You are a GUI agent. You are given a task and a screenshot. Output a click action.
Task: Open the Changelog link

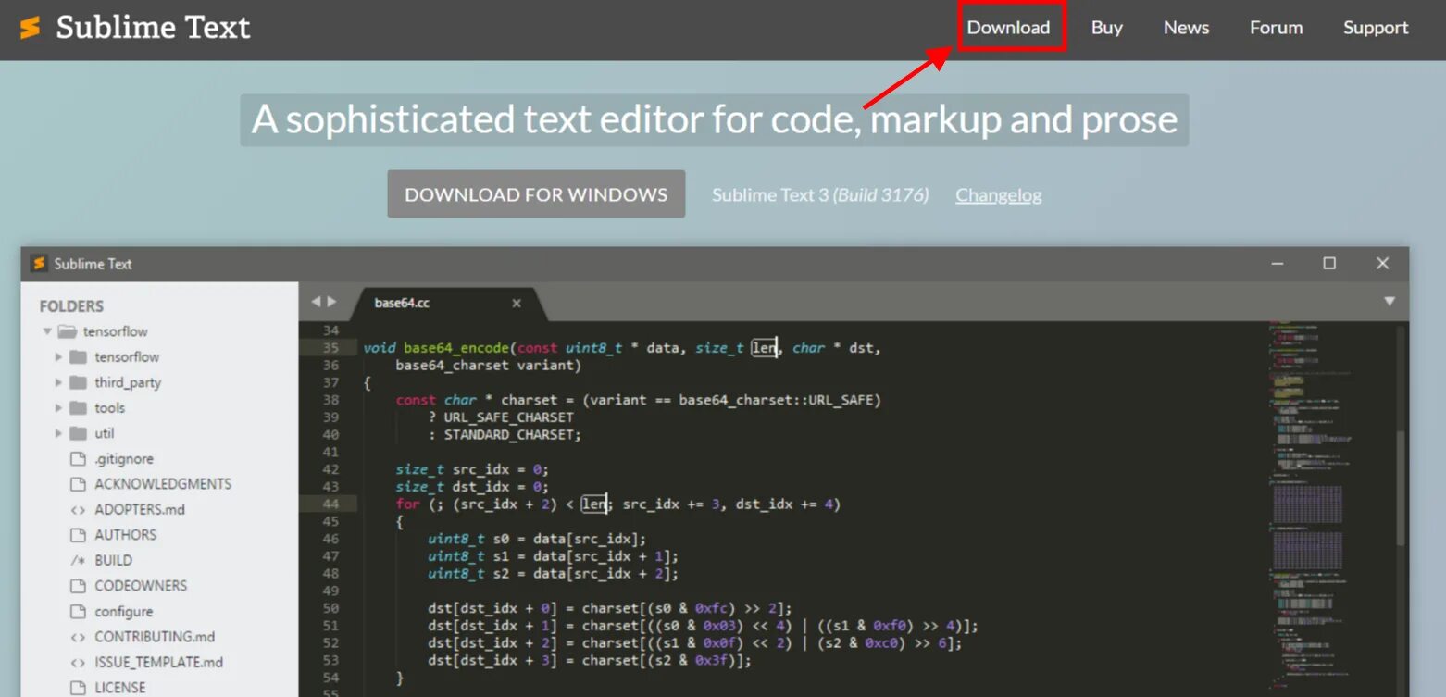coord(998,195)
